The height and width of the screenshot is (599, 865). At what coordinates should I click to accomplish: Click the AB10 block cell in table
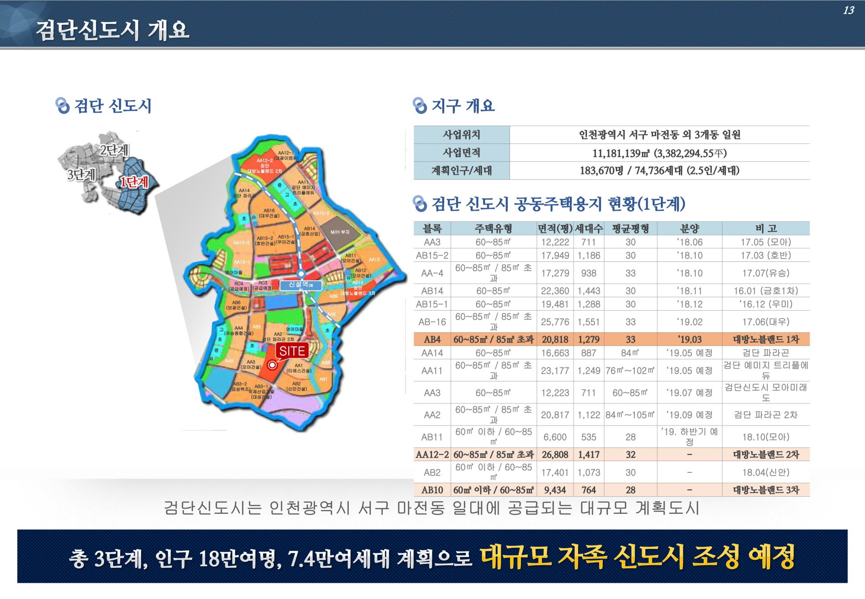432,490
